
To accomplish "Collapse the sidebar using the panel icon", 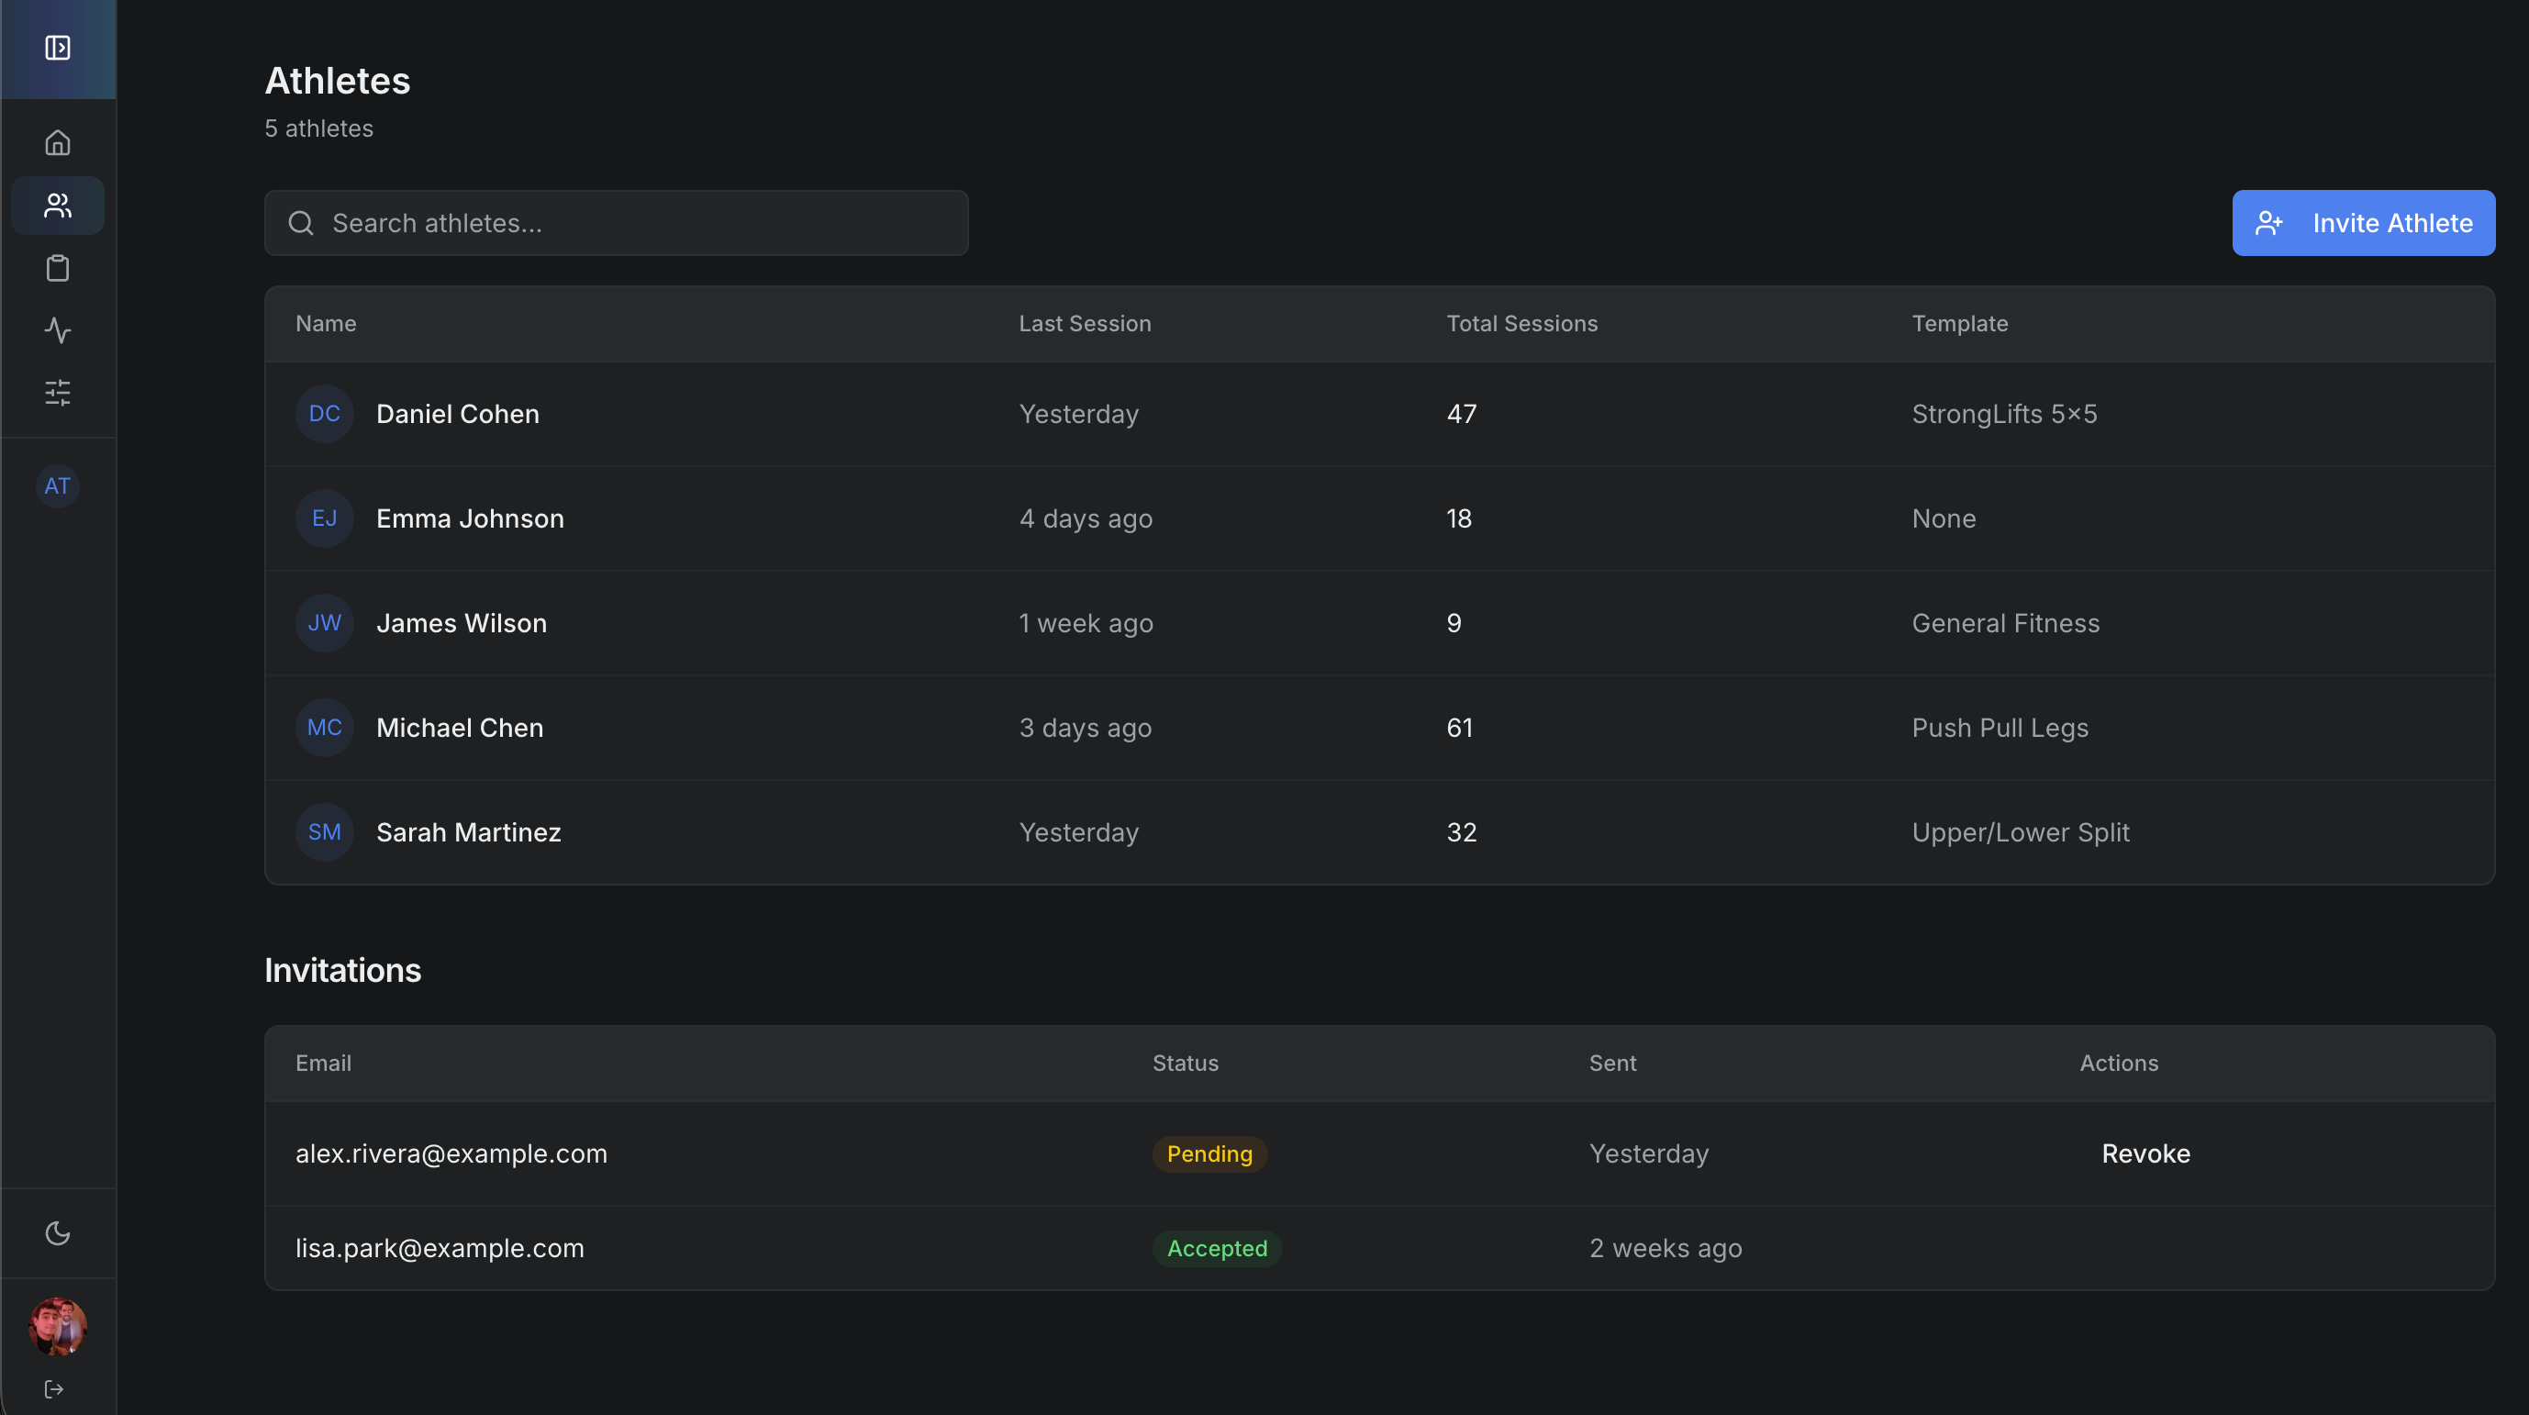I will (57, 47).
